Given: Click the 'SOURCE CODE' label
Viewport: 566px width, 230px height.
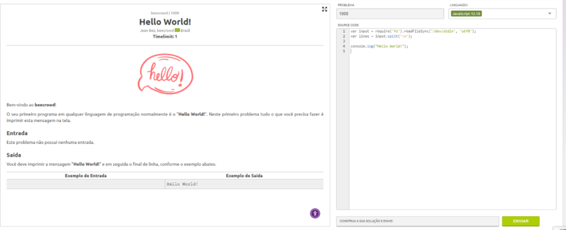Looking at the screenshot, I should [x=348, y=25].
